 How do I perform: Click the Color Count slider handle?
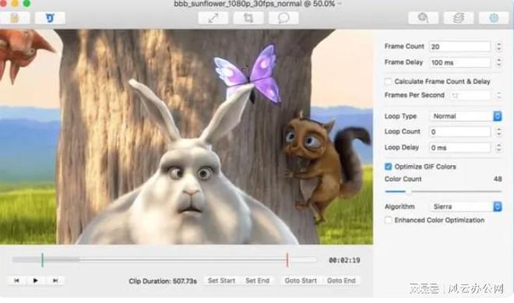click(x=409, y=192)
